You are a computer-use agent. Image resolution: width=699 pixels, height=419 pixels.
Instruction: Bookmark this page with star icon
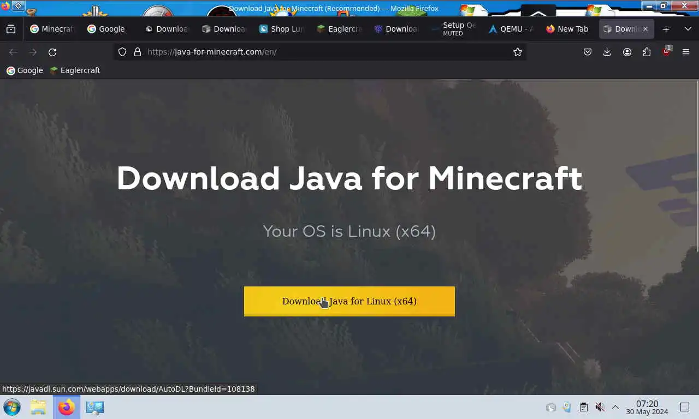click(518, 52)
